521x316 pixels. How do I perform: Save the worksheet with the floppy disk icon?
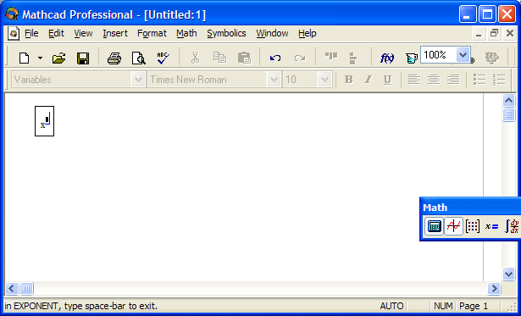83,58
